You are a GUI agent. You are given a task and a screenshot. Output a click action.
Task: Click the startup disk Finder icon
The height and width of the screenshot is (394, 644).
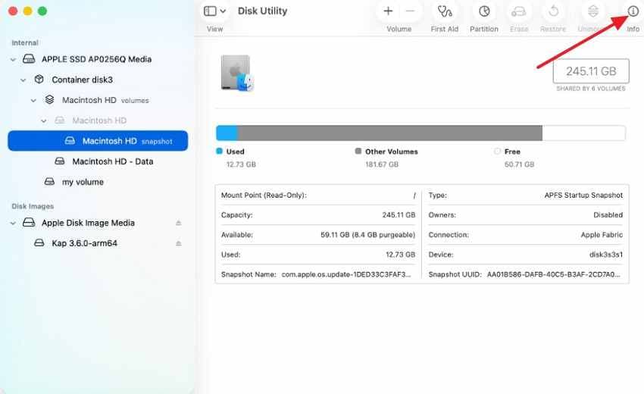pos(237,73)
